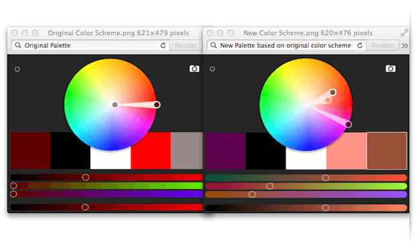This screenshot has width=418, height=247.
Task: Click the New Palette address field
Action: point(286,45)
